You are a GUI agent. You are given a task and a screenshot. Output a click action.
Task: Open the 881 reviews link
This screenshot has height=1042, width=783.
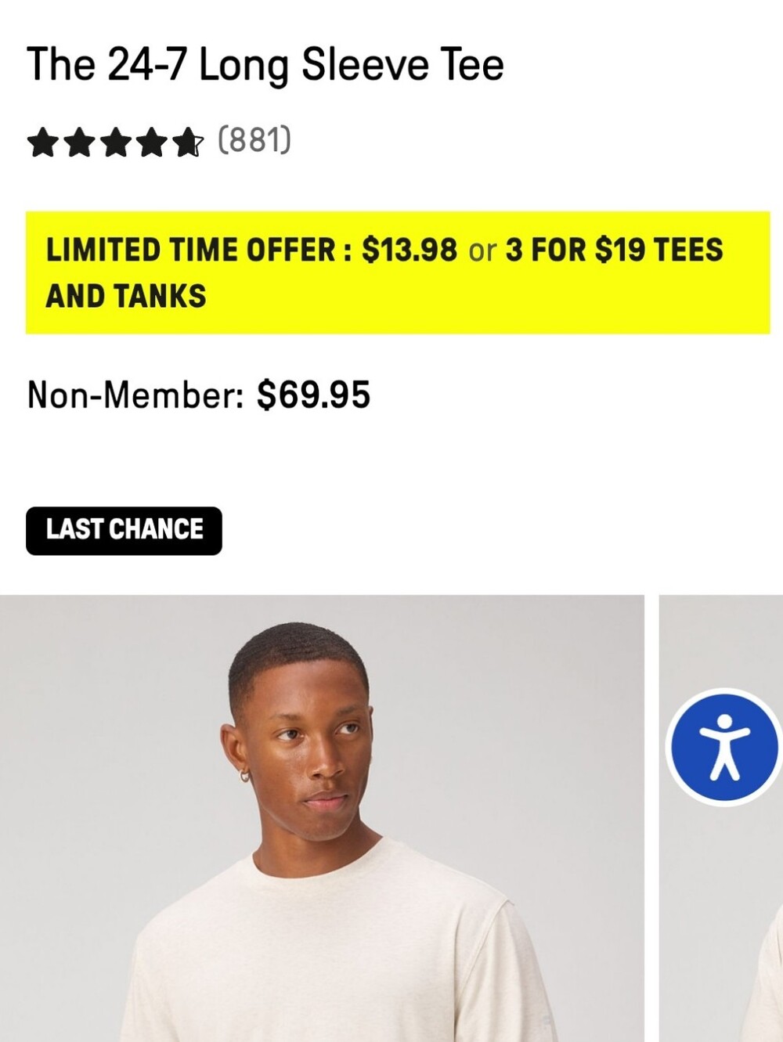(x=254, y=140)
